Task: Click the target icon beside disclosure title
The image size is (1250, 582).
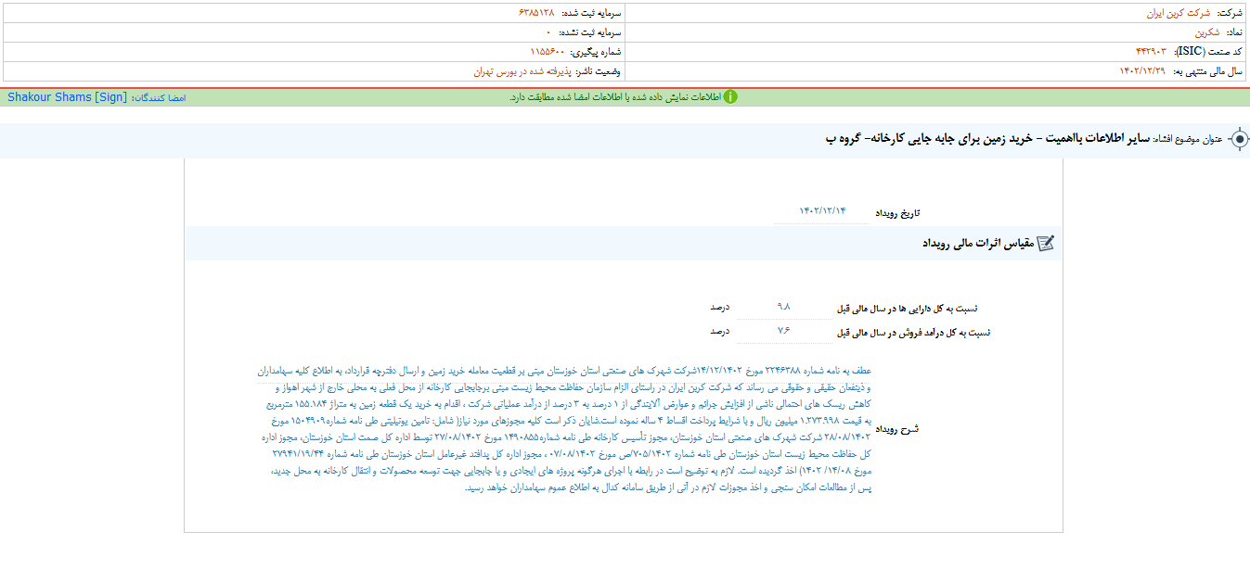Action: (x=1239, y=140)
